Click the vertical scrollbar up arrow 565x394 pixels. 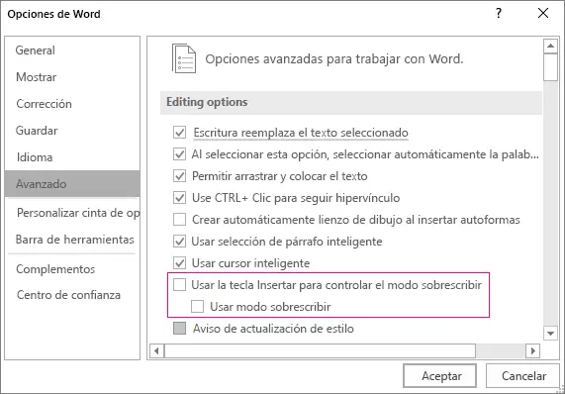pos(550,46)
